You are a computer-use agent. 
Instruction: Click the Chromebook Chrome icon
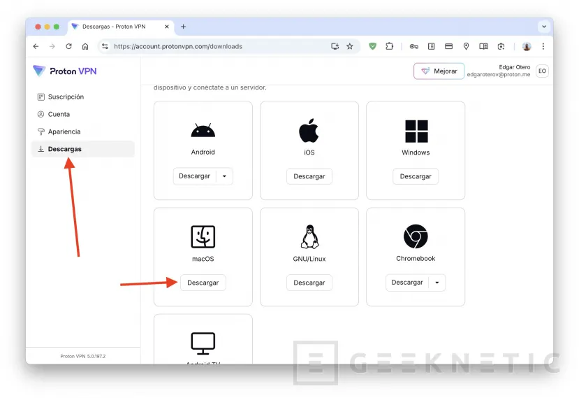coord(416,236)
